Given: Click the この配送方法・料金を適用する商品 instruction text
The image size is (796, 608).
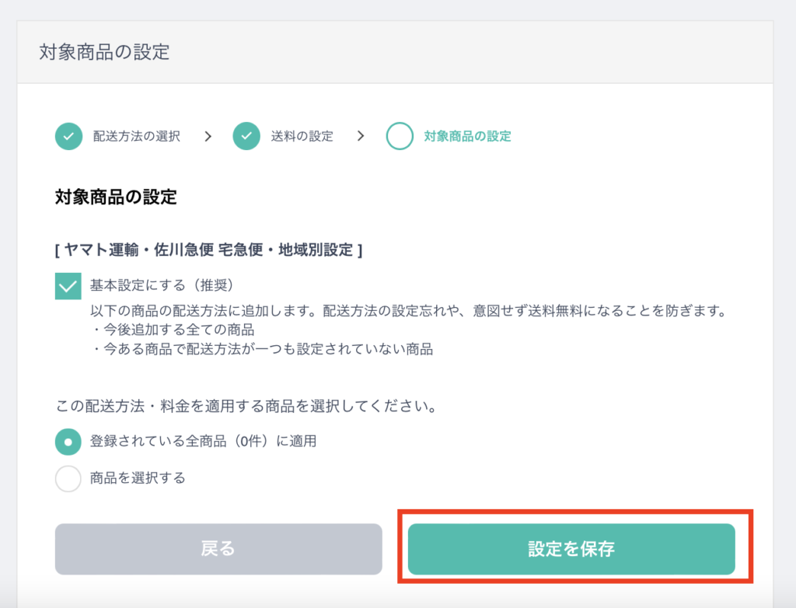Looking at the screenshot, I should (x=246, y=407).
